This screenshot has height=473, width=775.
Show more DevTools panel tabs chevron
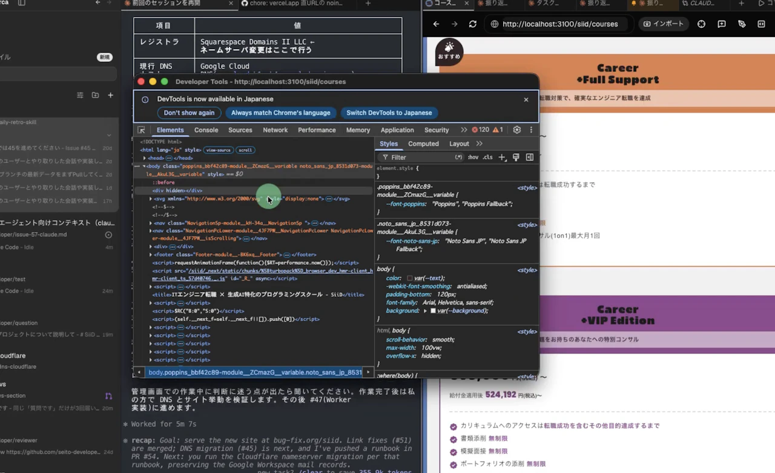click(464, 130)
